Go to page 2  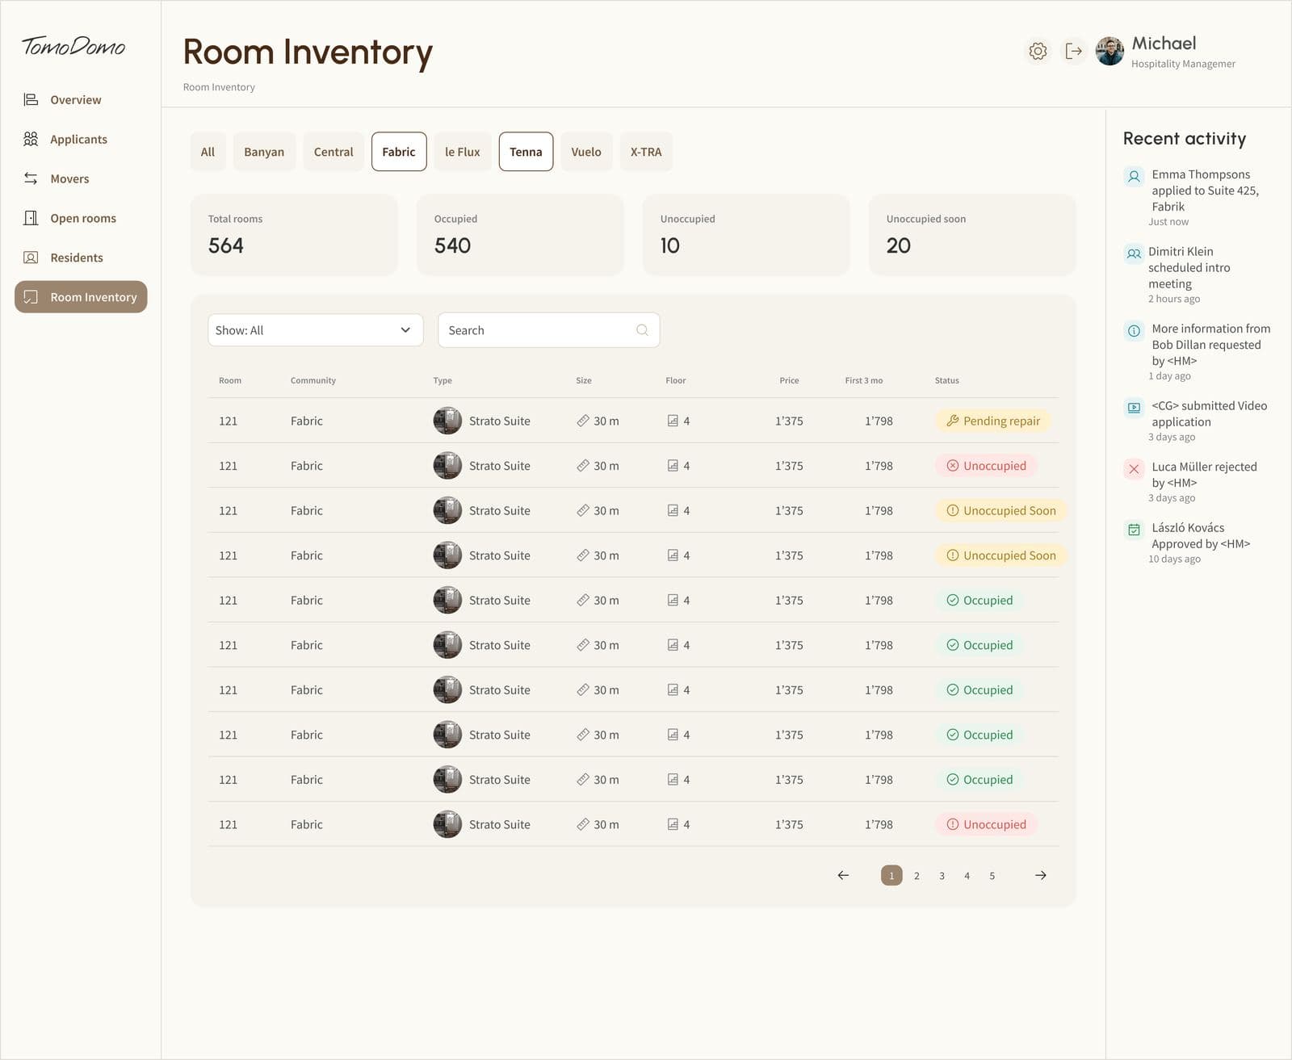[x=917, y=875]
